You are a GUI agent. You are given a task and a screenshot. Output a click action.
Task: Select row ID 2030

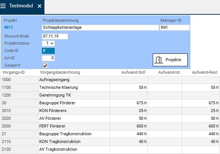coord(19,126)
